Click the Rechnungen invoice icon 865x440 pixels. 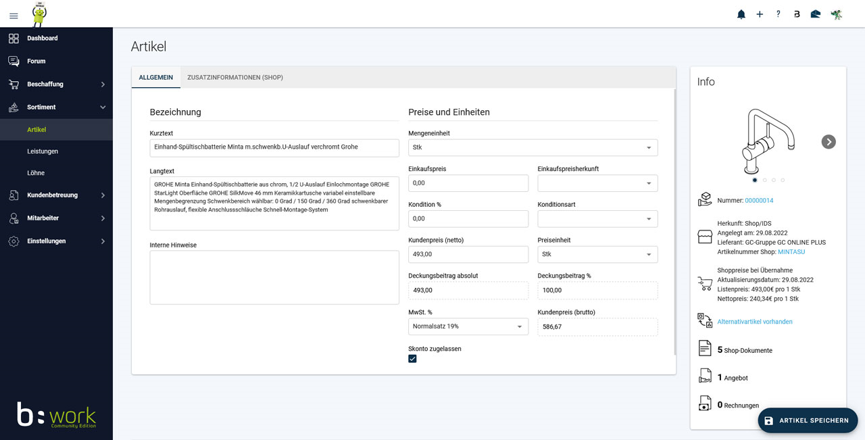705,404
